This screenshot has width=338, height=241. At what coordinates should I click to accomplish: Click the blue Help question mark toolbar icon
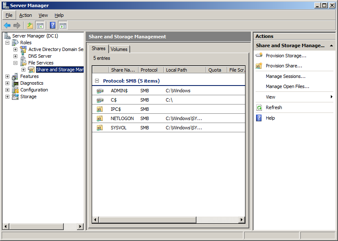tap(52, 26)
